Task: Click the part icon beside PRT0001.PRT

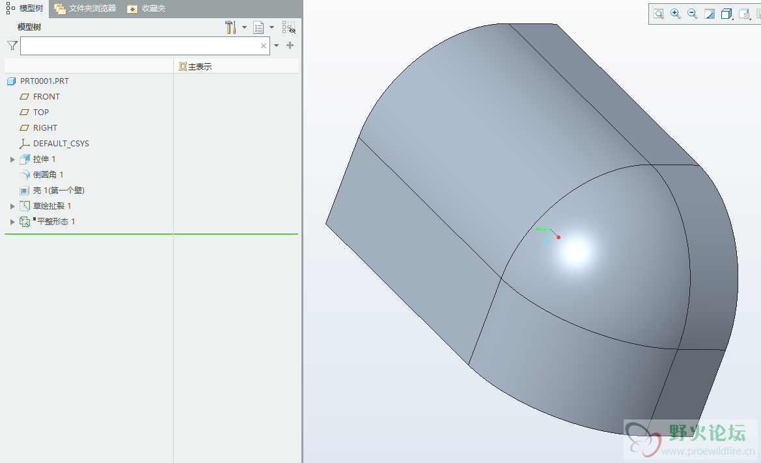Action: pyautogui.click(x=11, y=81)
